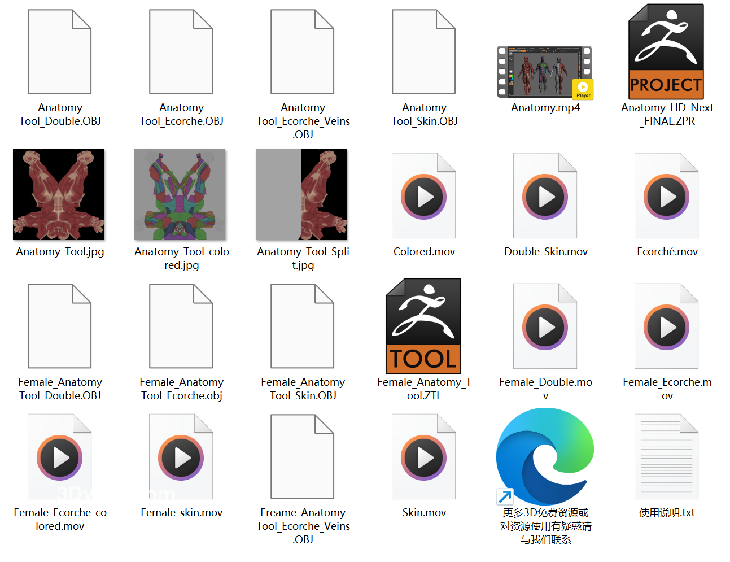Click the Anatomy Tool_Skin.OBJ file icon
This screenshot has width=730, height=562.
pyautogui.click(x=423, y=52)
